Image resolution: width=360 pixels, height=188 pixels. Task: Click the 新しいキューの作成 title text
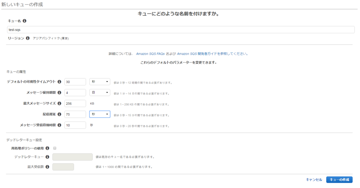tap(22, 5)
